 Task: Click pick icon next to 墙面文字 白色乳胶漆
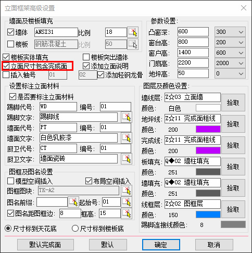[x=127, y=138]
